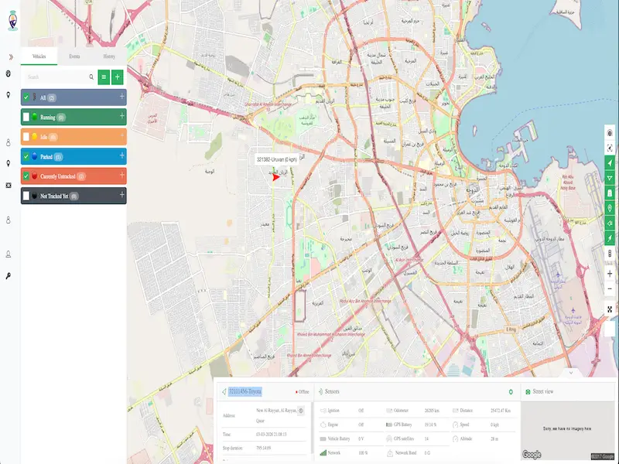Uncheck the All vehicles checkbox
This screenshot has height=464, width=619.
click(26, 97)
